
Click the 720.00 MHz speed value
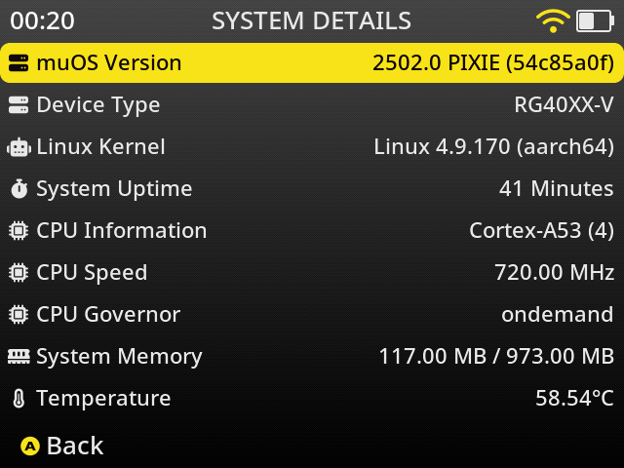click(x=555, y=273)
